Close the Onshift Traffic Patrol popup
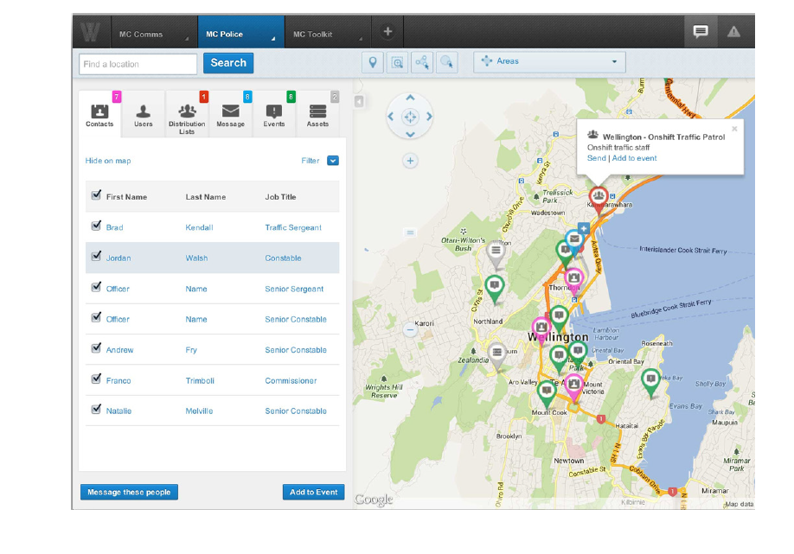This screenshot has width=794, height=554. pos(734,129)
